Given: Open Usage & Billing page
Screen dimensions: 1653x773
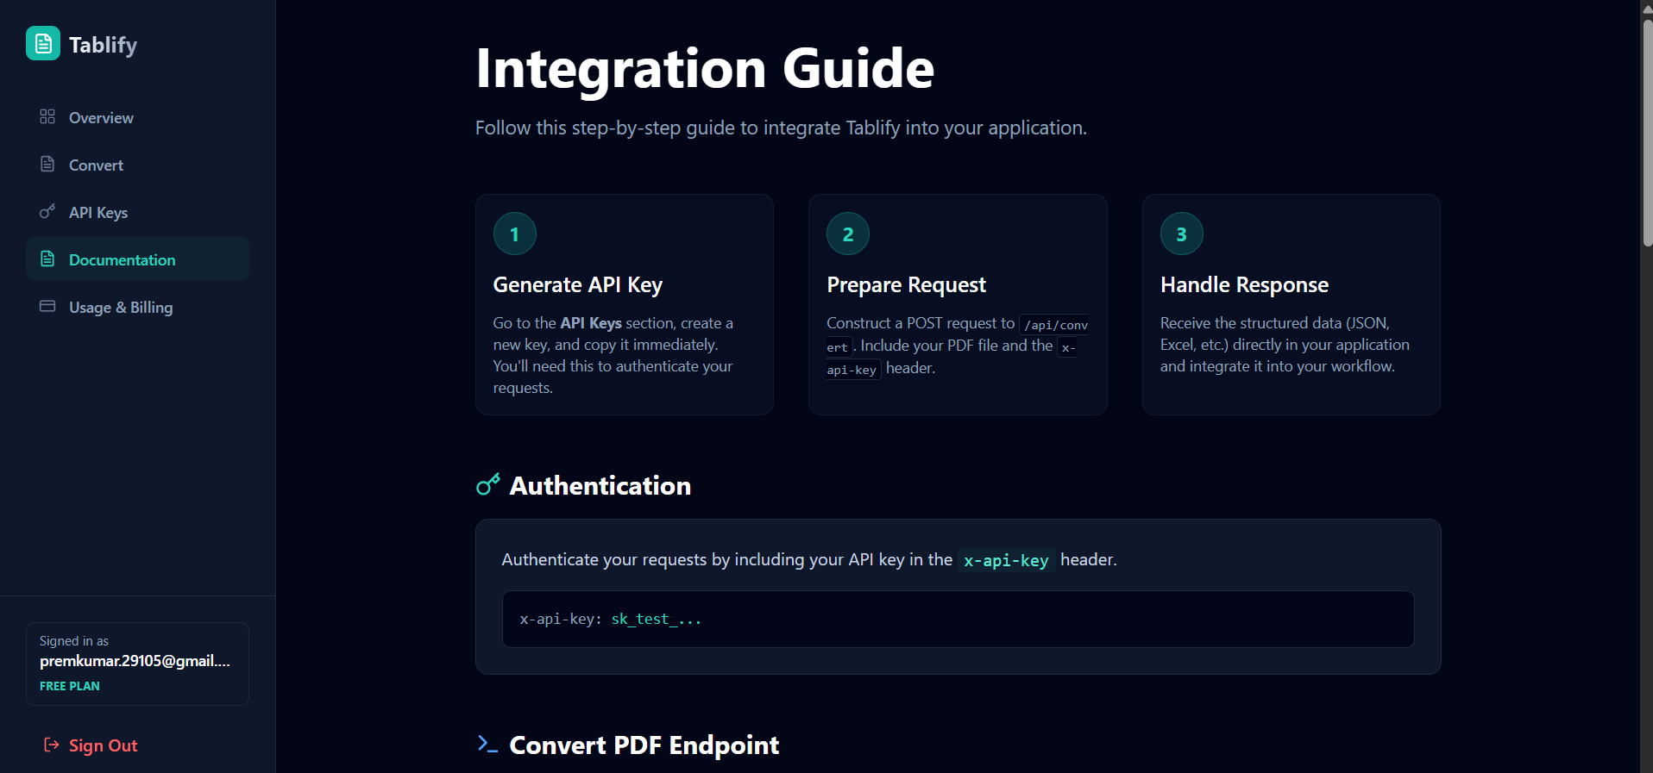Looking at the screenshot, I should 138,307.
